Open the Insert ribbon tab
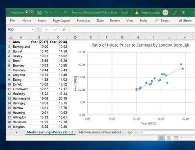Viewport: 195px width, 150px height. 42,21
